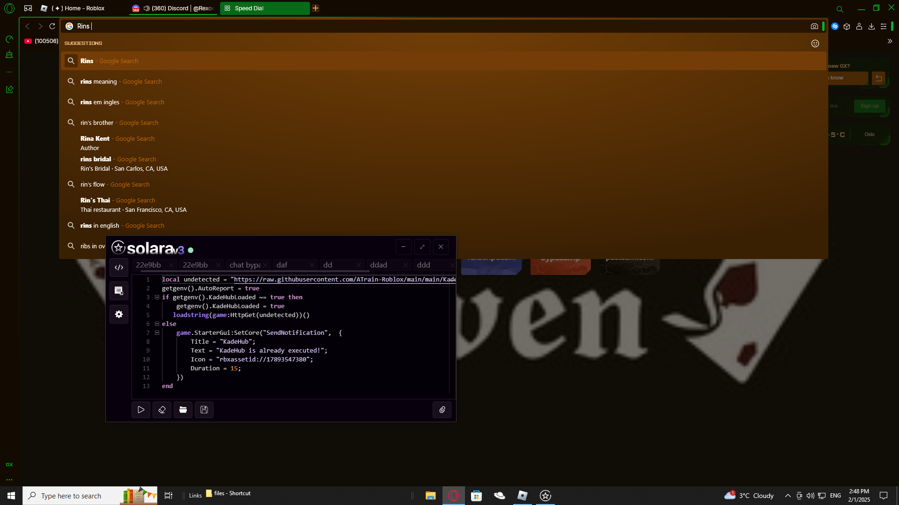Take snapshot with address bar camera icon
899x505 pixels.
point(814,26)
